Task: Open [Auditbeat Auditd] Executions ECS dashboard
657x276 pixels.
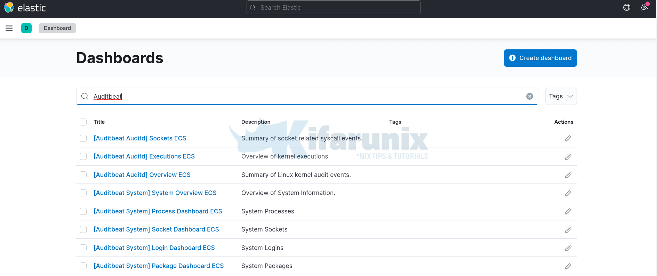Action: [x=144, y=156]
